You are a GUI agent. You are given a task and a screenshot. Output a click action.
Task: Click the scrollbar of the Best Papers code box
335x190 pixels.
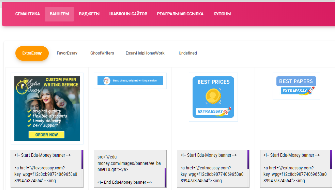[x=331, y=160]
